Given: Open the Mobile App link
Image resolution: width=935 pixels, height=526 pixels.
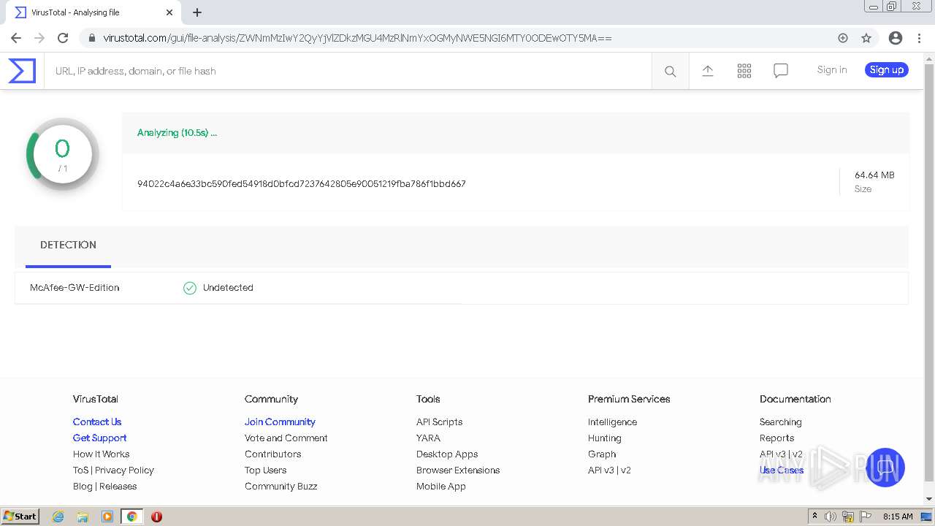Looking at the screenshot, I should [x=440, y=487].
